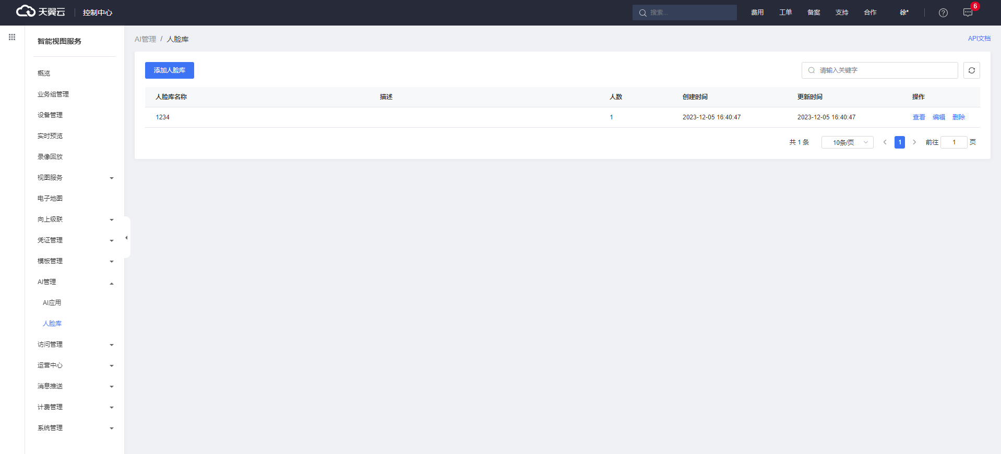Click 删除 for face library 1234
The height and width of the screenshot is (454, 1001).
[959, 117]
